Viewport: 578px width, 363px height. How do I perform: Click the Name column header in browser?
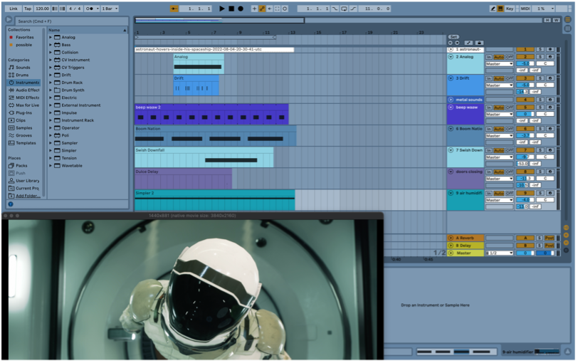88,30
